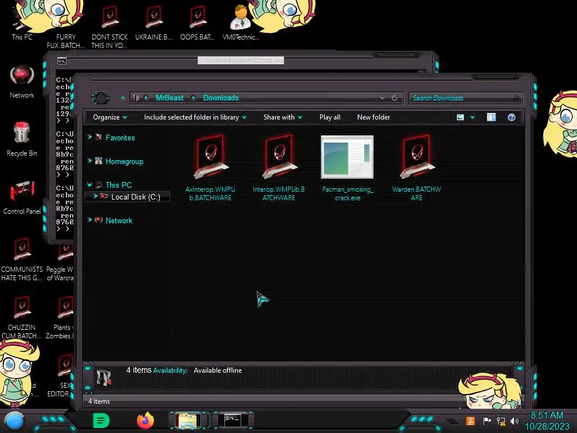Click File Explorer taskbar button
577x433 pixels.
click(x=188, y=421)
